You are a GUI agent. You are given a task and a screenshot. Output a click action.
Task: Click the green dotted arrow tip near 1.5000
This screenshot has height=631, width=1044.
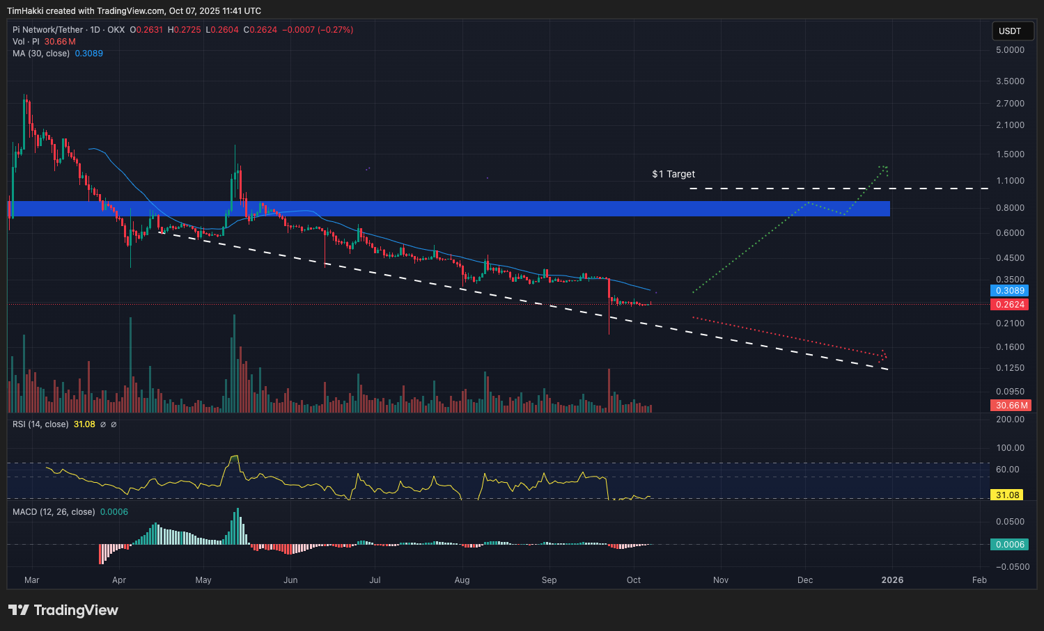pyautogui.click(x=885, y=168)
